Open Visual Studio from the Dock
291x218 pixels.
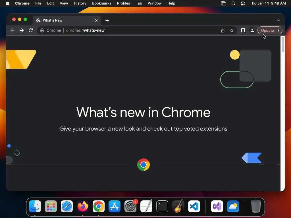[217, 206]
